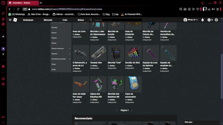Go to the Robux tab
Viewport: 223px width, 125px height.
click(x=81, y=20)
